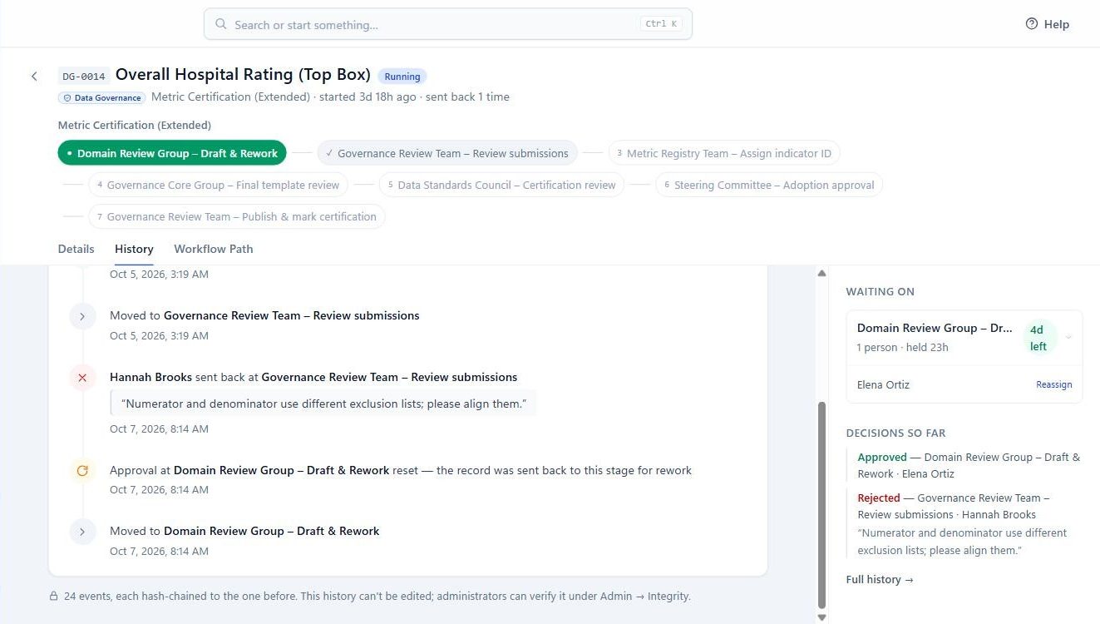
Task: Select the History tab
Action: point(134,249)
